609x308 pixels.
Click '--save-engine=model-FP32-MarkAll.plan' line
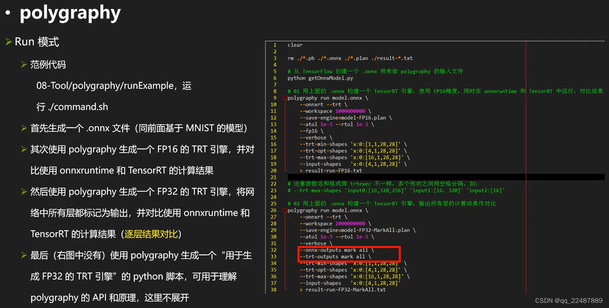[x=357, y=230]
